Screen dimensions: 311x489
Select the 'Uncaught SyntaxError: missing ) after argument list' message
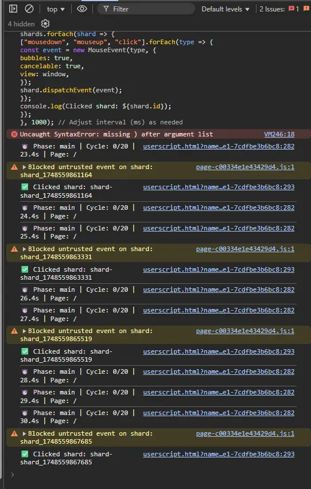[x=116, y=134]
